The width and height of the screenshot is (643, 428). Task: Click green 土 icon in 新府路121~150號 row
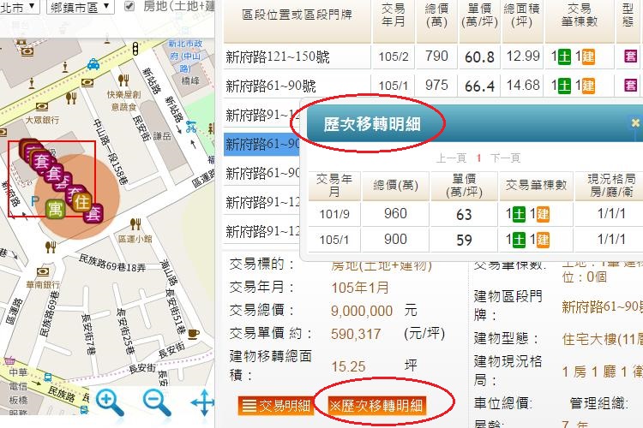tap(565, 56)
